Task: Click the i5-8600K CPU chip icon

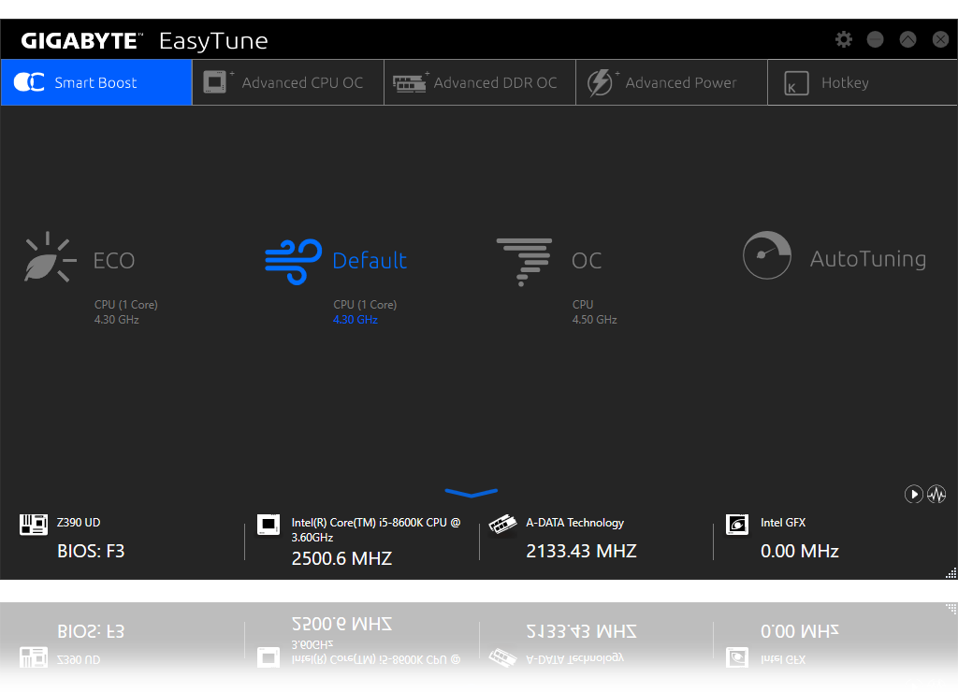Action: coord(269,525)
